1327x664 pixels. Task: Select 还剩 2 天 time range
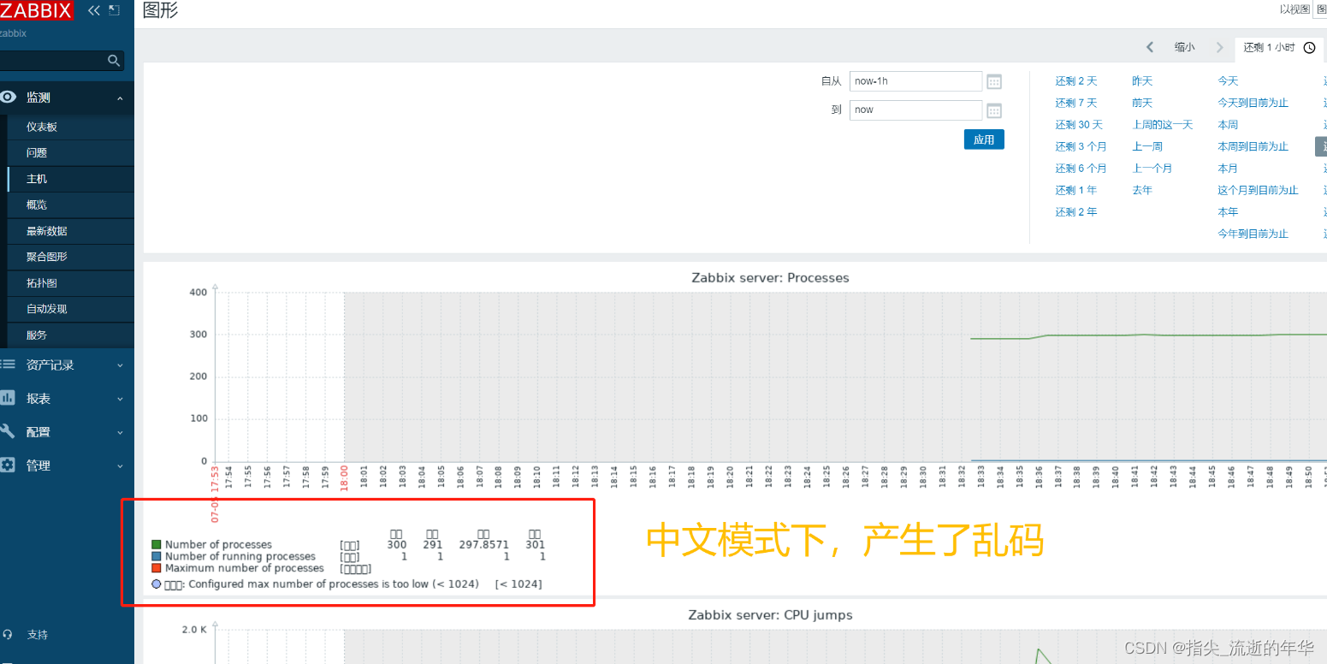[1076, 81]
